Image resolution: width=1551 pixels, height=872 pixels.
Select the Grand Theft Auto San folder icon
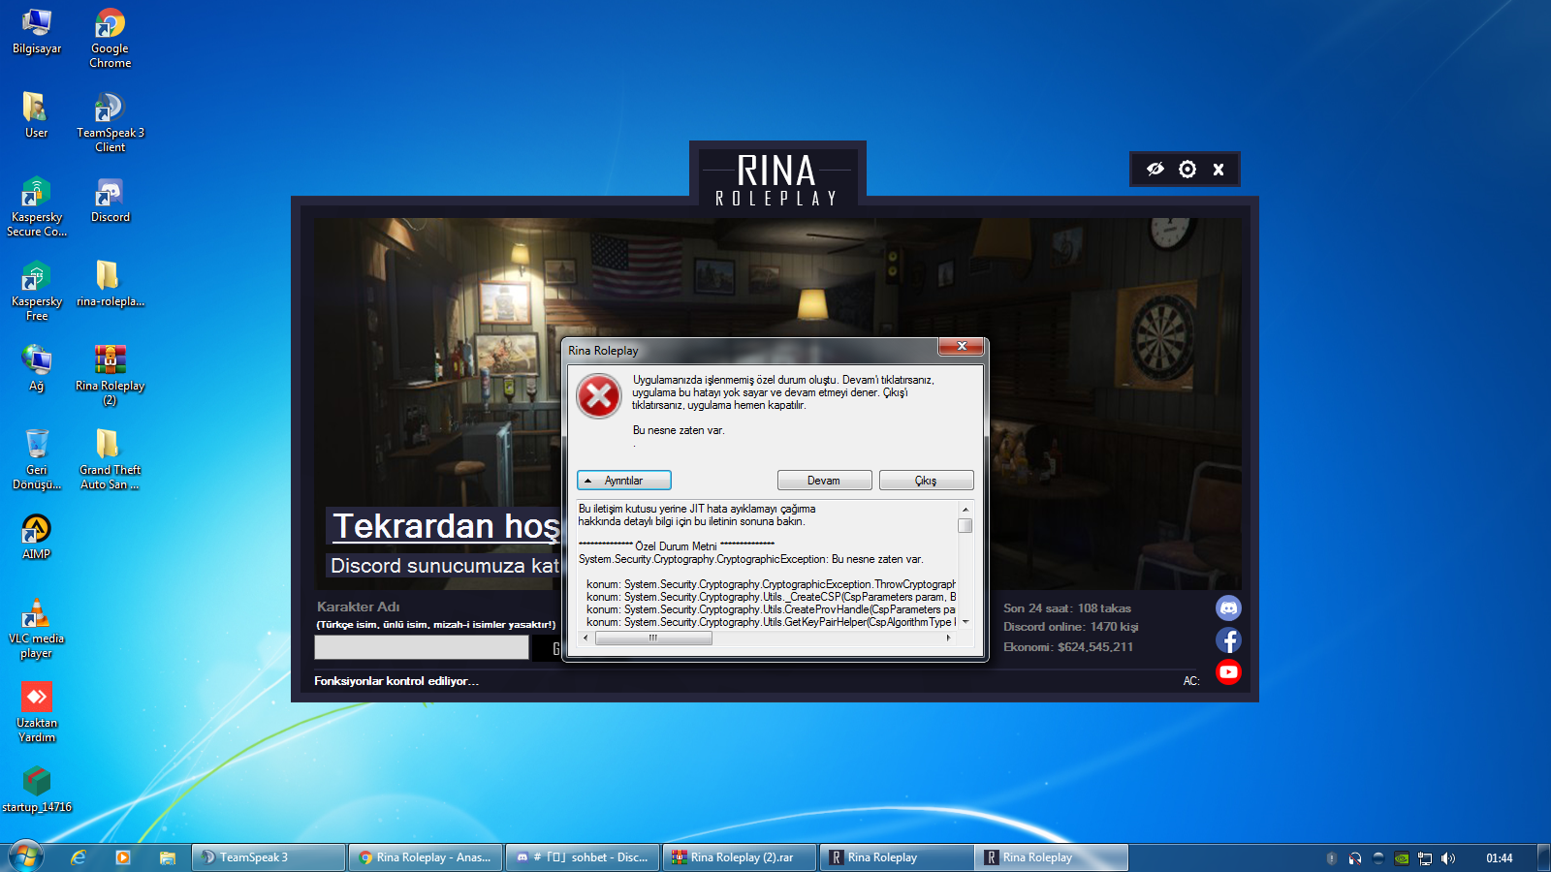[110, 460]
